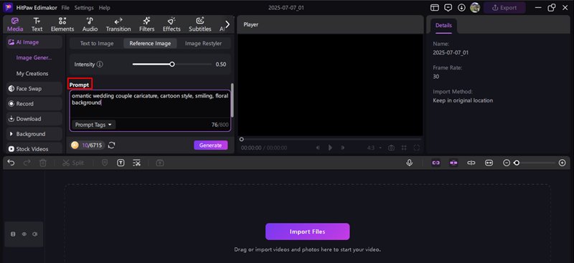Image resolution: width=574 pixels, height=263 pixels.
Task: Select My Creations in the sidebar
Action: tap(32, 74)
